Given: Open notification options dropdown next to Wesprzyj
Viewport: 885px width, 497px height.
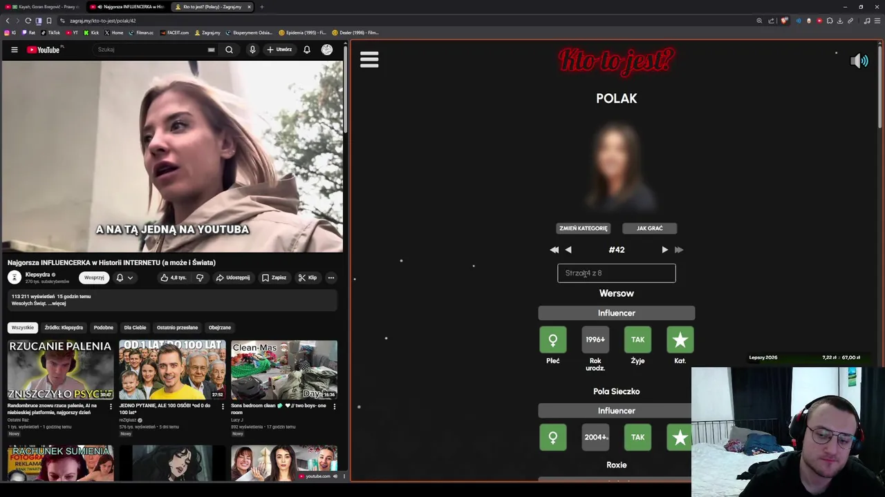Looking at the screenshot, I should tap(124, 277).
